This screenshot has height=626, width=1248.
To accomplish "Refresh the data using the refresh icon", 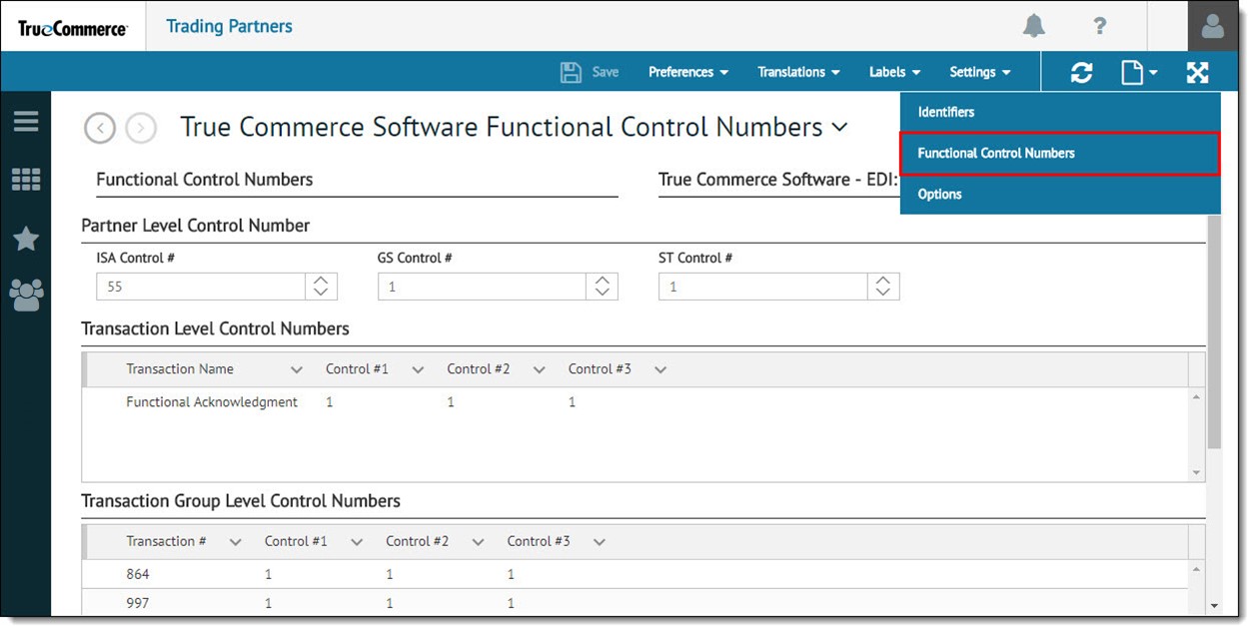I will [1082, 71].
